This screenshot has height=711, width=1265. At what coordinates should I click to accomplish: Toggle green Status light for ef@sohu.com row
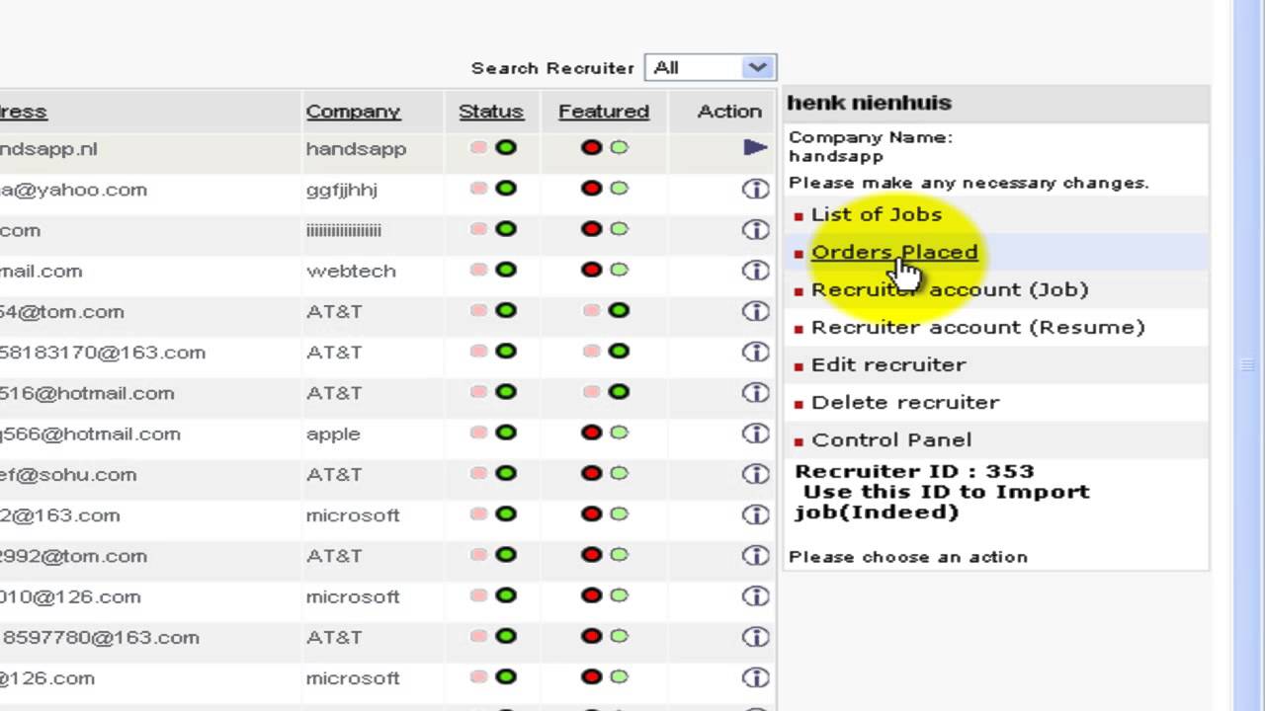506,474
